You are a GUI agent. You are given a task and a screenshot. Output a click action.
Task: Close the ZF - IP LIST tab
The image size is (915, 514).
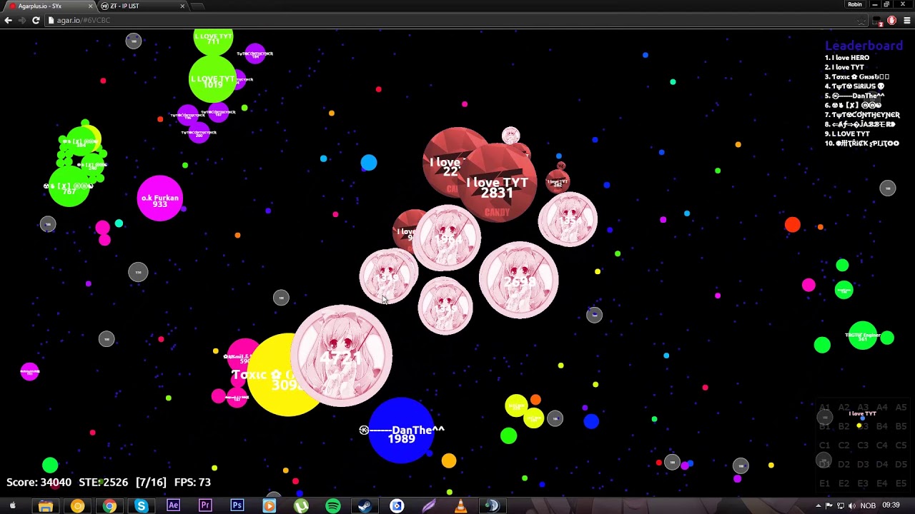182,6
